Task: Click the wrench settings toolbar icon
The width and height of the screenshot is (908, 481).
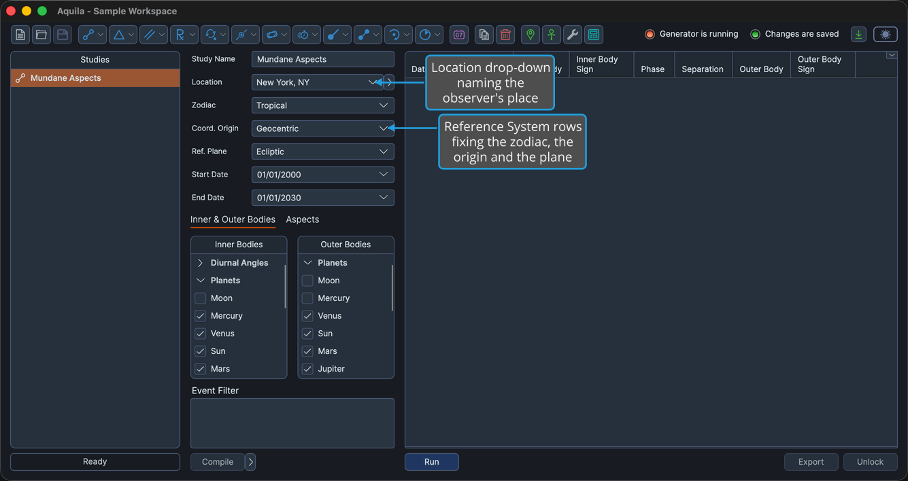Action: click(x=573, y=35)
